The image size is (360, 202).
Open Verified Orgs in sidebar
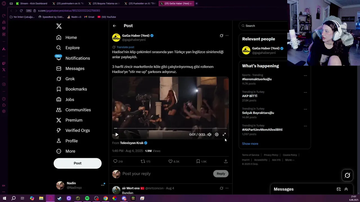click(x=73, y=130)
